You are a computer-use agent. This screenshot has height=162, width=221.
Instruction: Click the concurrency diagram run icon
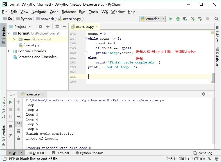click(x=200, y=19)
